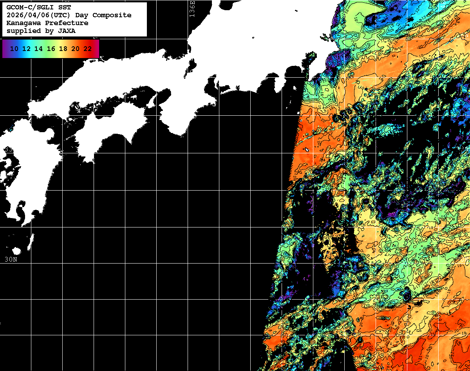
Task: Click the 16 value on the color scale
Action: 51,49
